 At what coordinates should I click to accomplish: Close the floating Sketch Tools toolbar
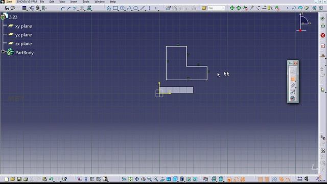tap(296, 63)
